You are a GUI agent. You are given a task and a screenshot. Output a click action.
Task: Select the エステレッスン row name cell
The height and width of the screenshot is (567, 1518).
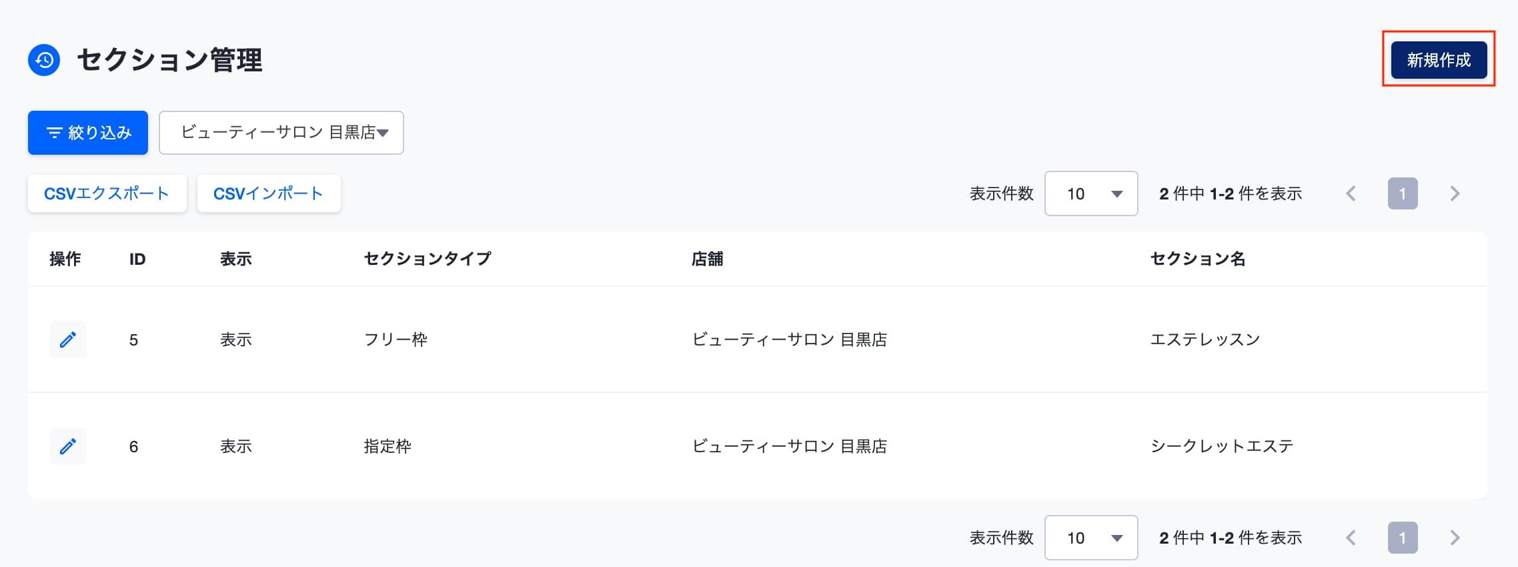click(x=1205, y=340)
